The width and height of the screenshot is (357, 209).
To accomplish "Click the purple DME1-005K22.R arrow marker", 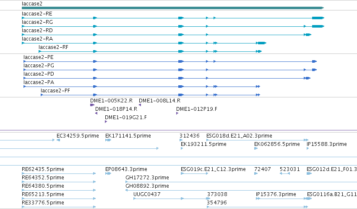I will 92,105.
